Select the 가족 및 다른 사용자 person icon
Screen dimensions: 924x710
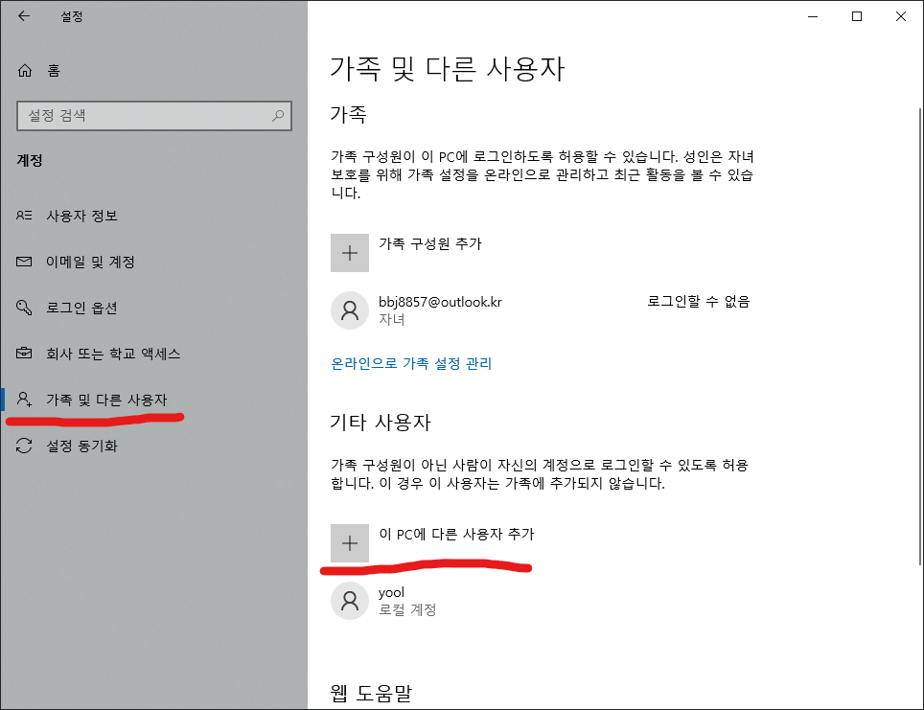click(24, 400)
